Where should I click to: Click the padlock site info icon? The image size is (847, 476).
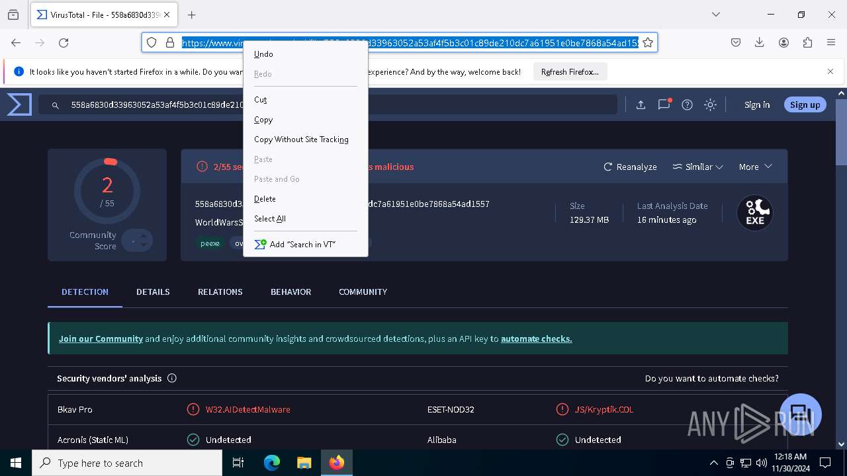click(x=170, y=42)
